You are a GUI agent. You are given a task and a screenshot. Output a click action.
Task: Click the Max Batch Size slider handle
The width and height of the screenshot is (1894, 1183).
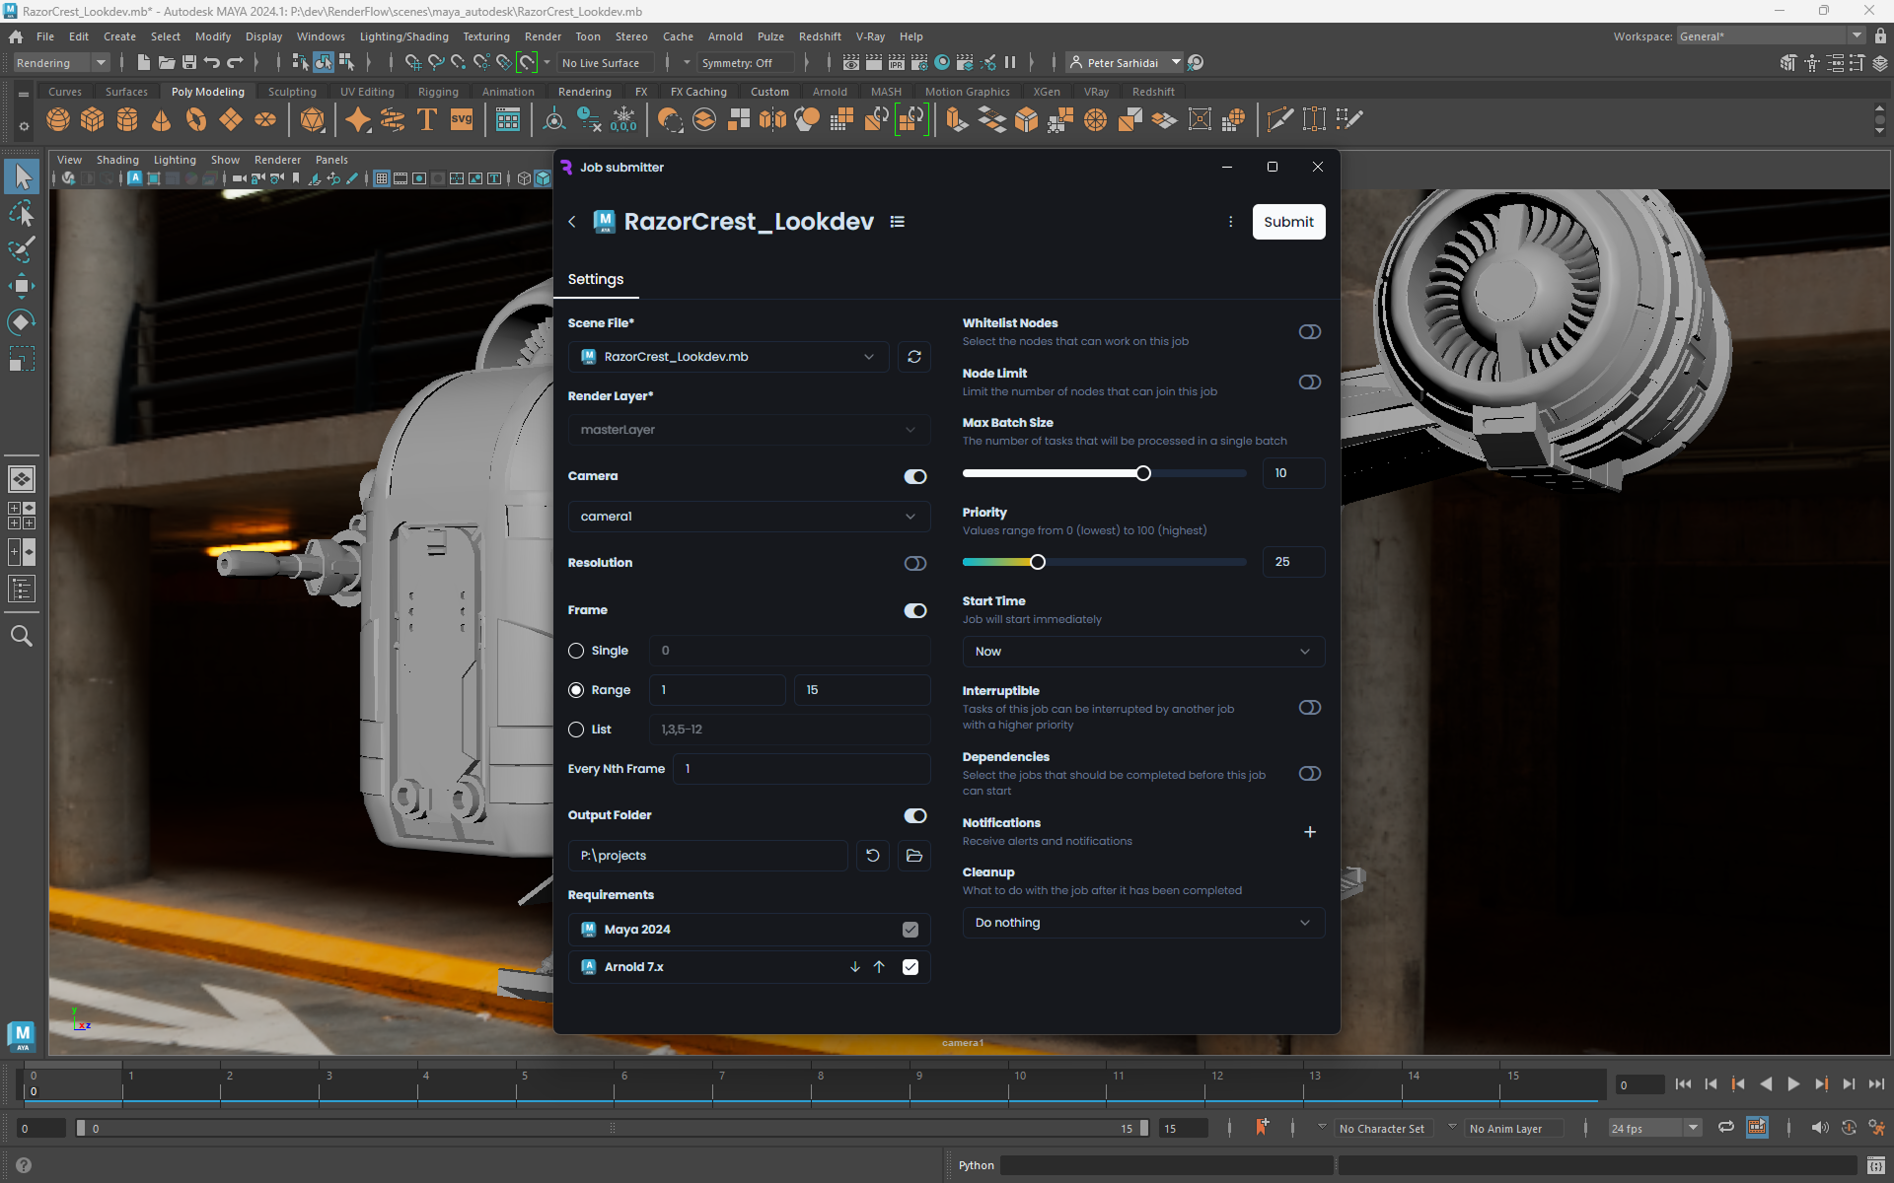click(1143, 474)
